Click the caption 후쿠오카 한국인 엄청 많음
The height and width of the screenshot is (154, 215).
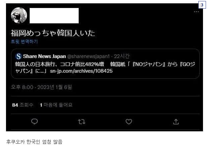(34, 142)
